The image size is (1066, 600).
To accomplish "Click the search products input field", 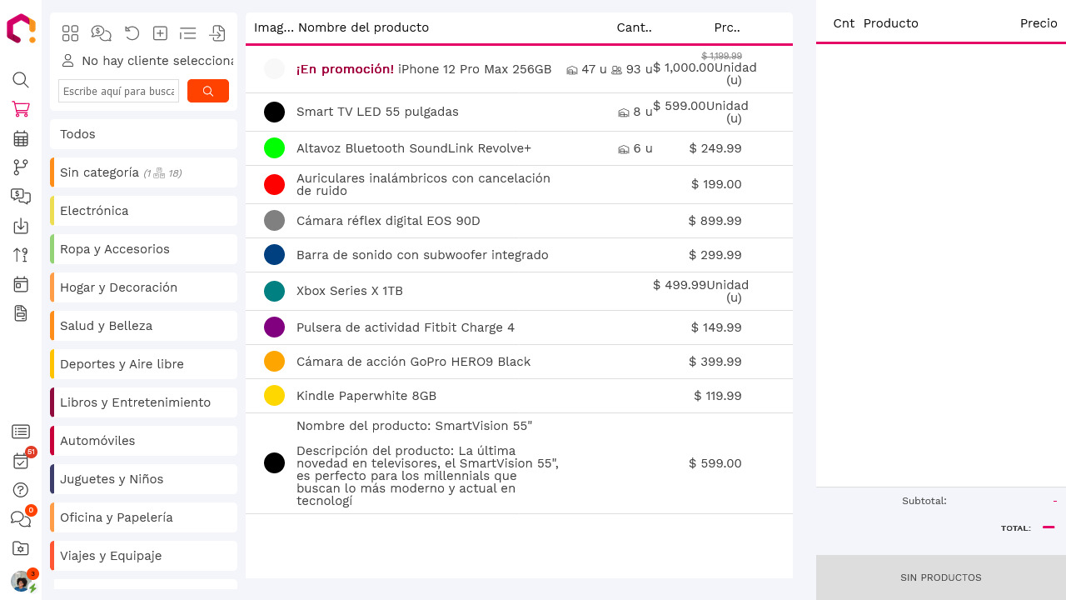I will (x=118, y=90).
